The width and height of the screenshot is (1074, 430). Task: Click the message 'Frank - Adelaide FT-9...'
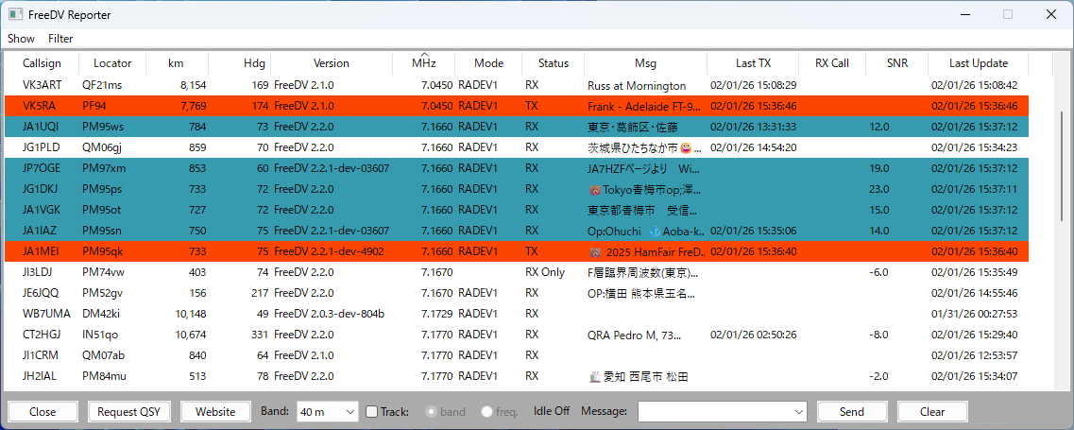coord(644,106)
